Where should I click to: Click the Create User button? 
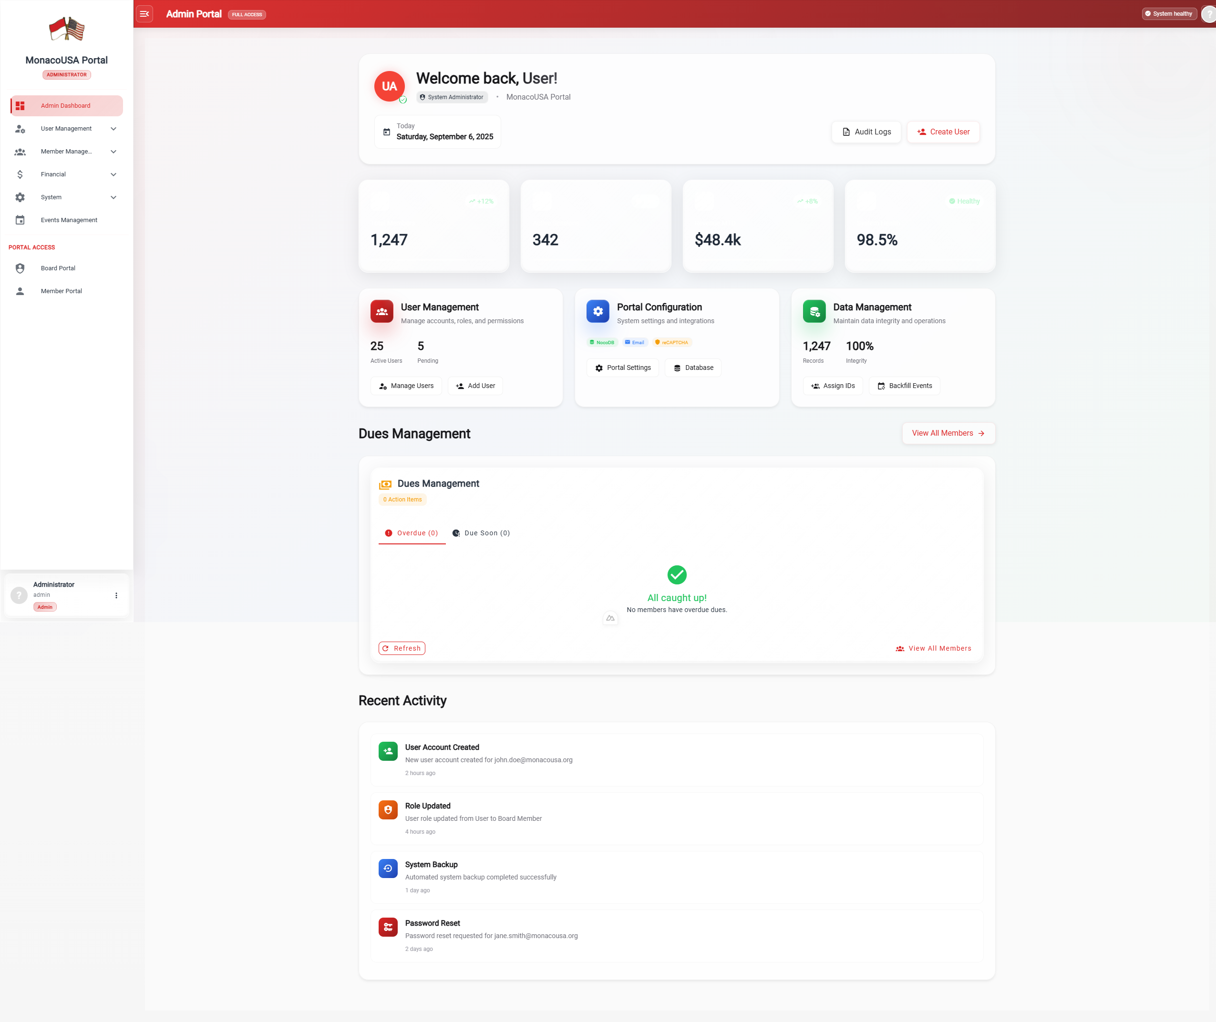(x=943, y=132)
